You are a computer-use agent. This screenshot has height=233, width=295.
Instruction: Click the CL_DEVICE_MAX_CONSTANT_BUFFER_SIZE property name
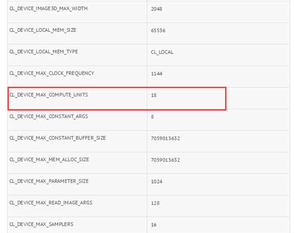pos(58,138)
